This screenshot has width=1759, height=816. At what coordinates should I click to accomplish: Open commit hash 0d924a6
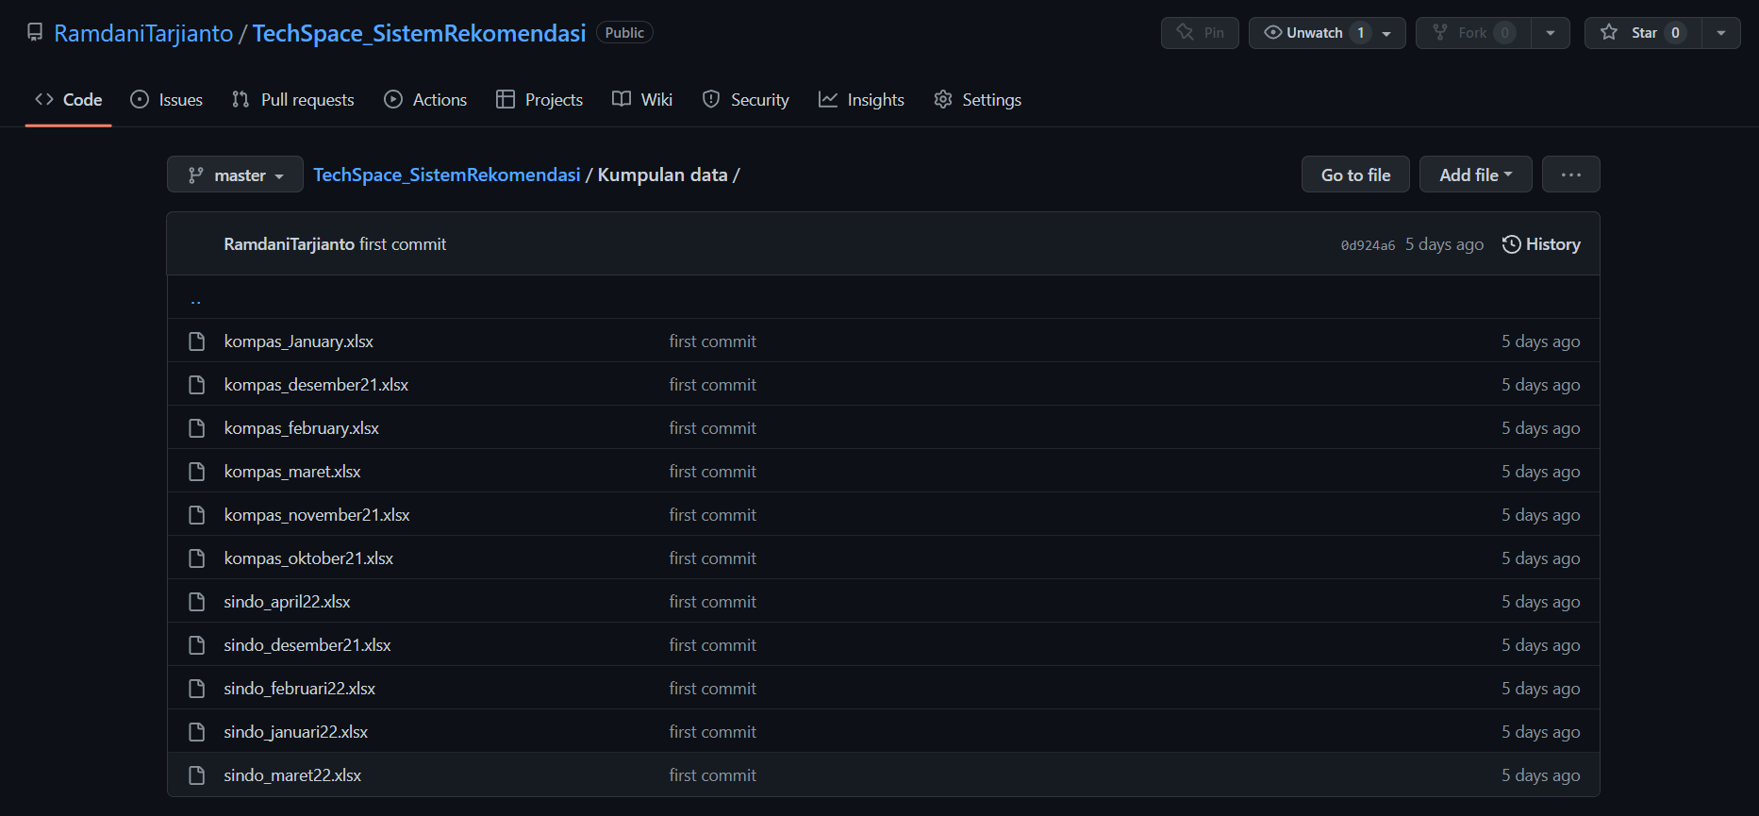(x=1368, y=245)
